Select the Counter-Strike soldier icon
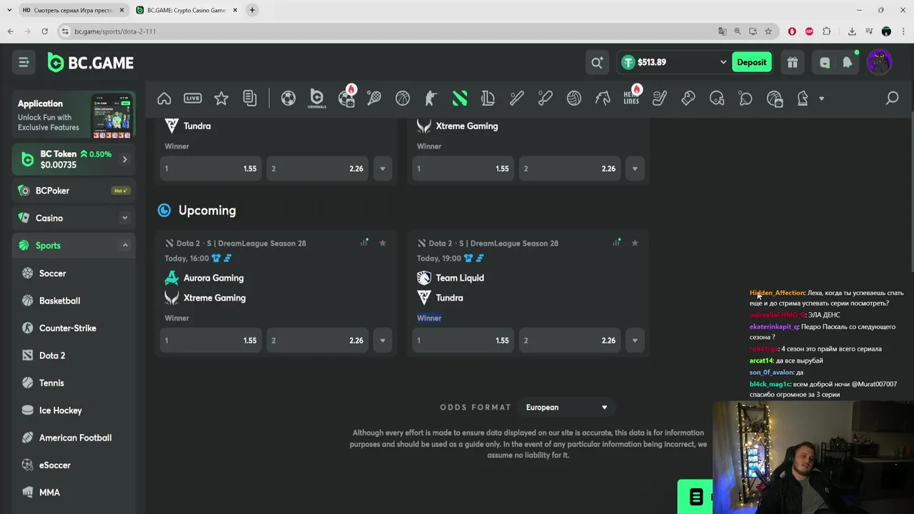The width and height of the screenshot is (914, 514). (x=431, y=99)
